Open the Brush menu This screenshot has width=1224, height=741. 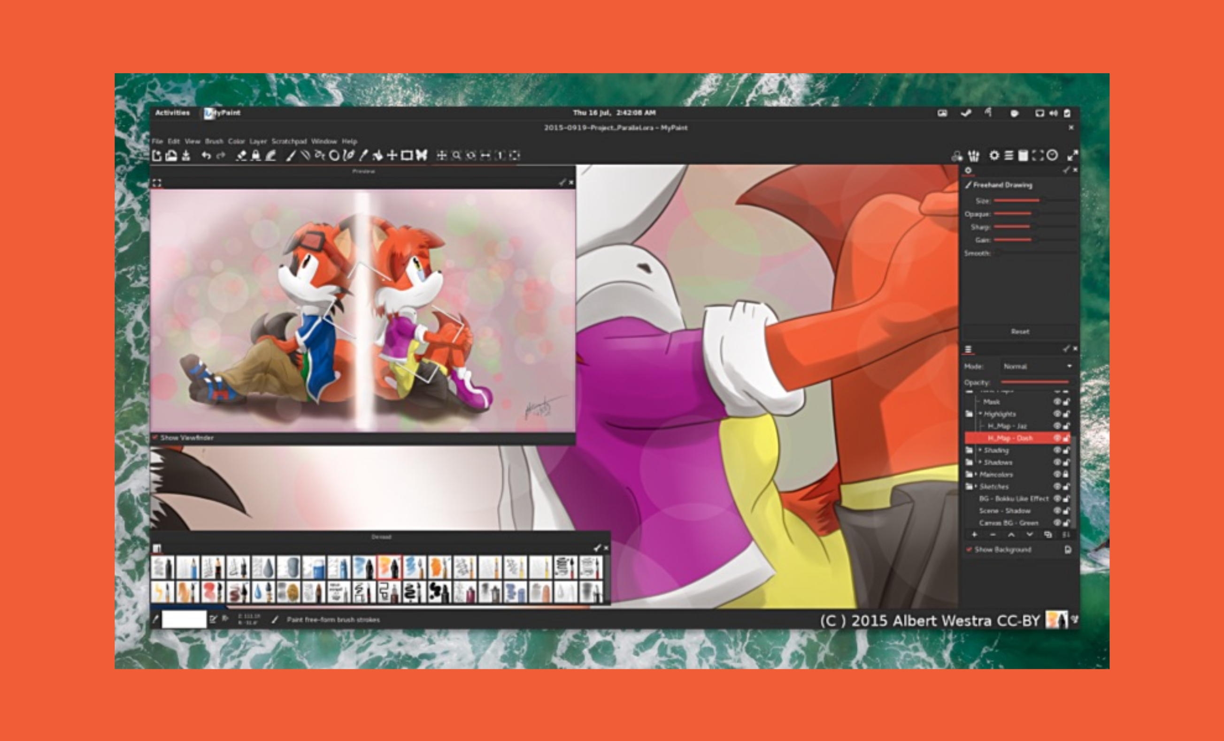[x=214, y=142]
